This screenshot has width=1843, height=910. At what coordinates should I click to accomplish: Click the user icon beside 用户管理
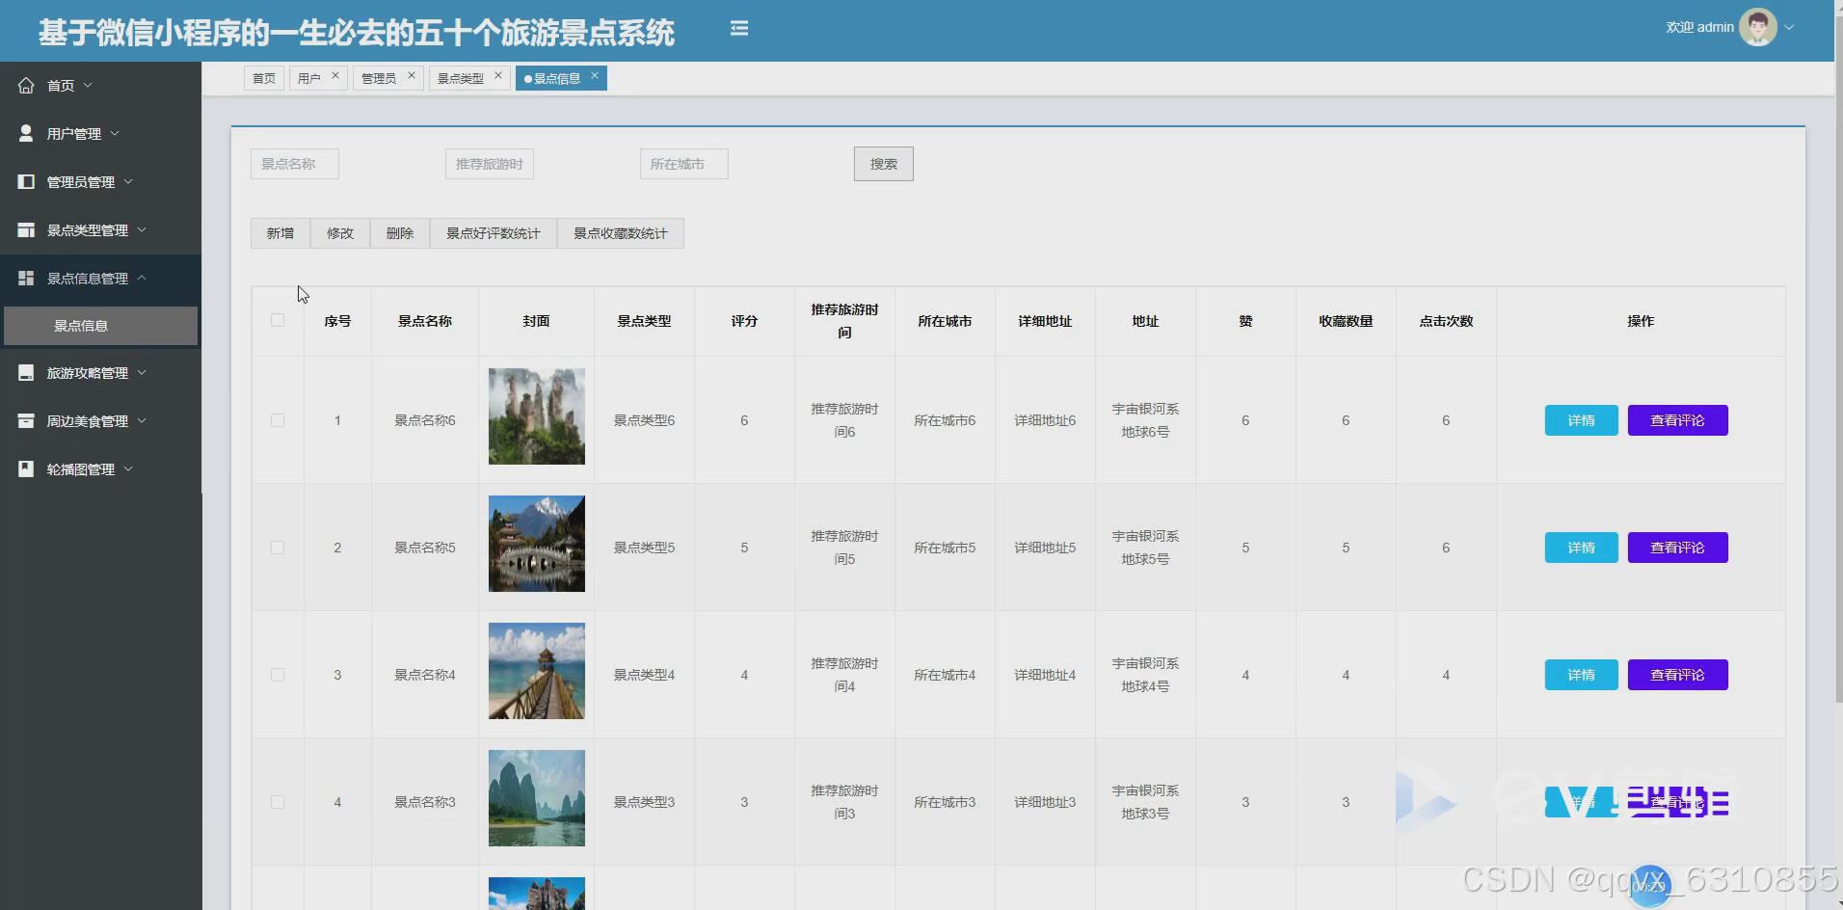click(26, 134)
